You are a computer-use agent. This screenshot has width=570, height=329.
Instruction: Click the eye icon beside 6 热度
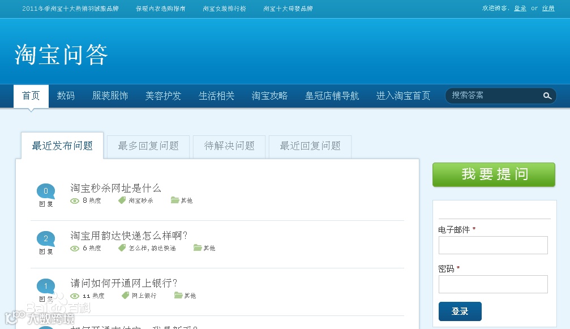[75, 249]
